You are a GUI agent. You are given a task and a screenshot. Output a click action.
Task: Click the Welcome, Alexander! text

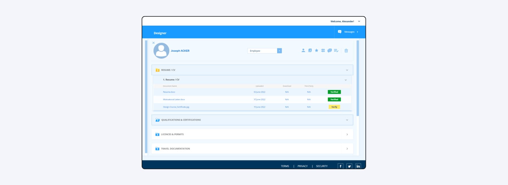pos(342,21)
